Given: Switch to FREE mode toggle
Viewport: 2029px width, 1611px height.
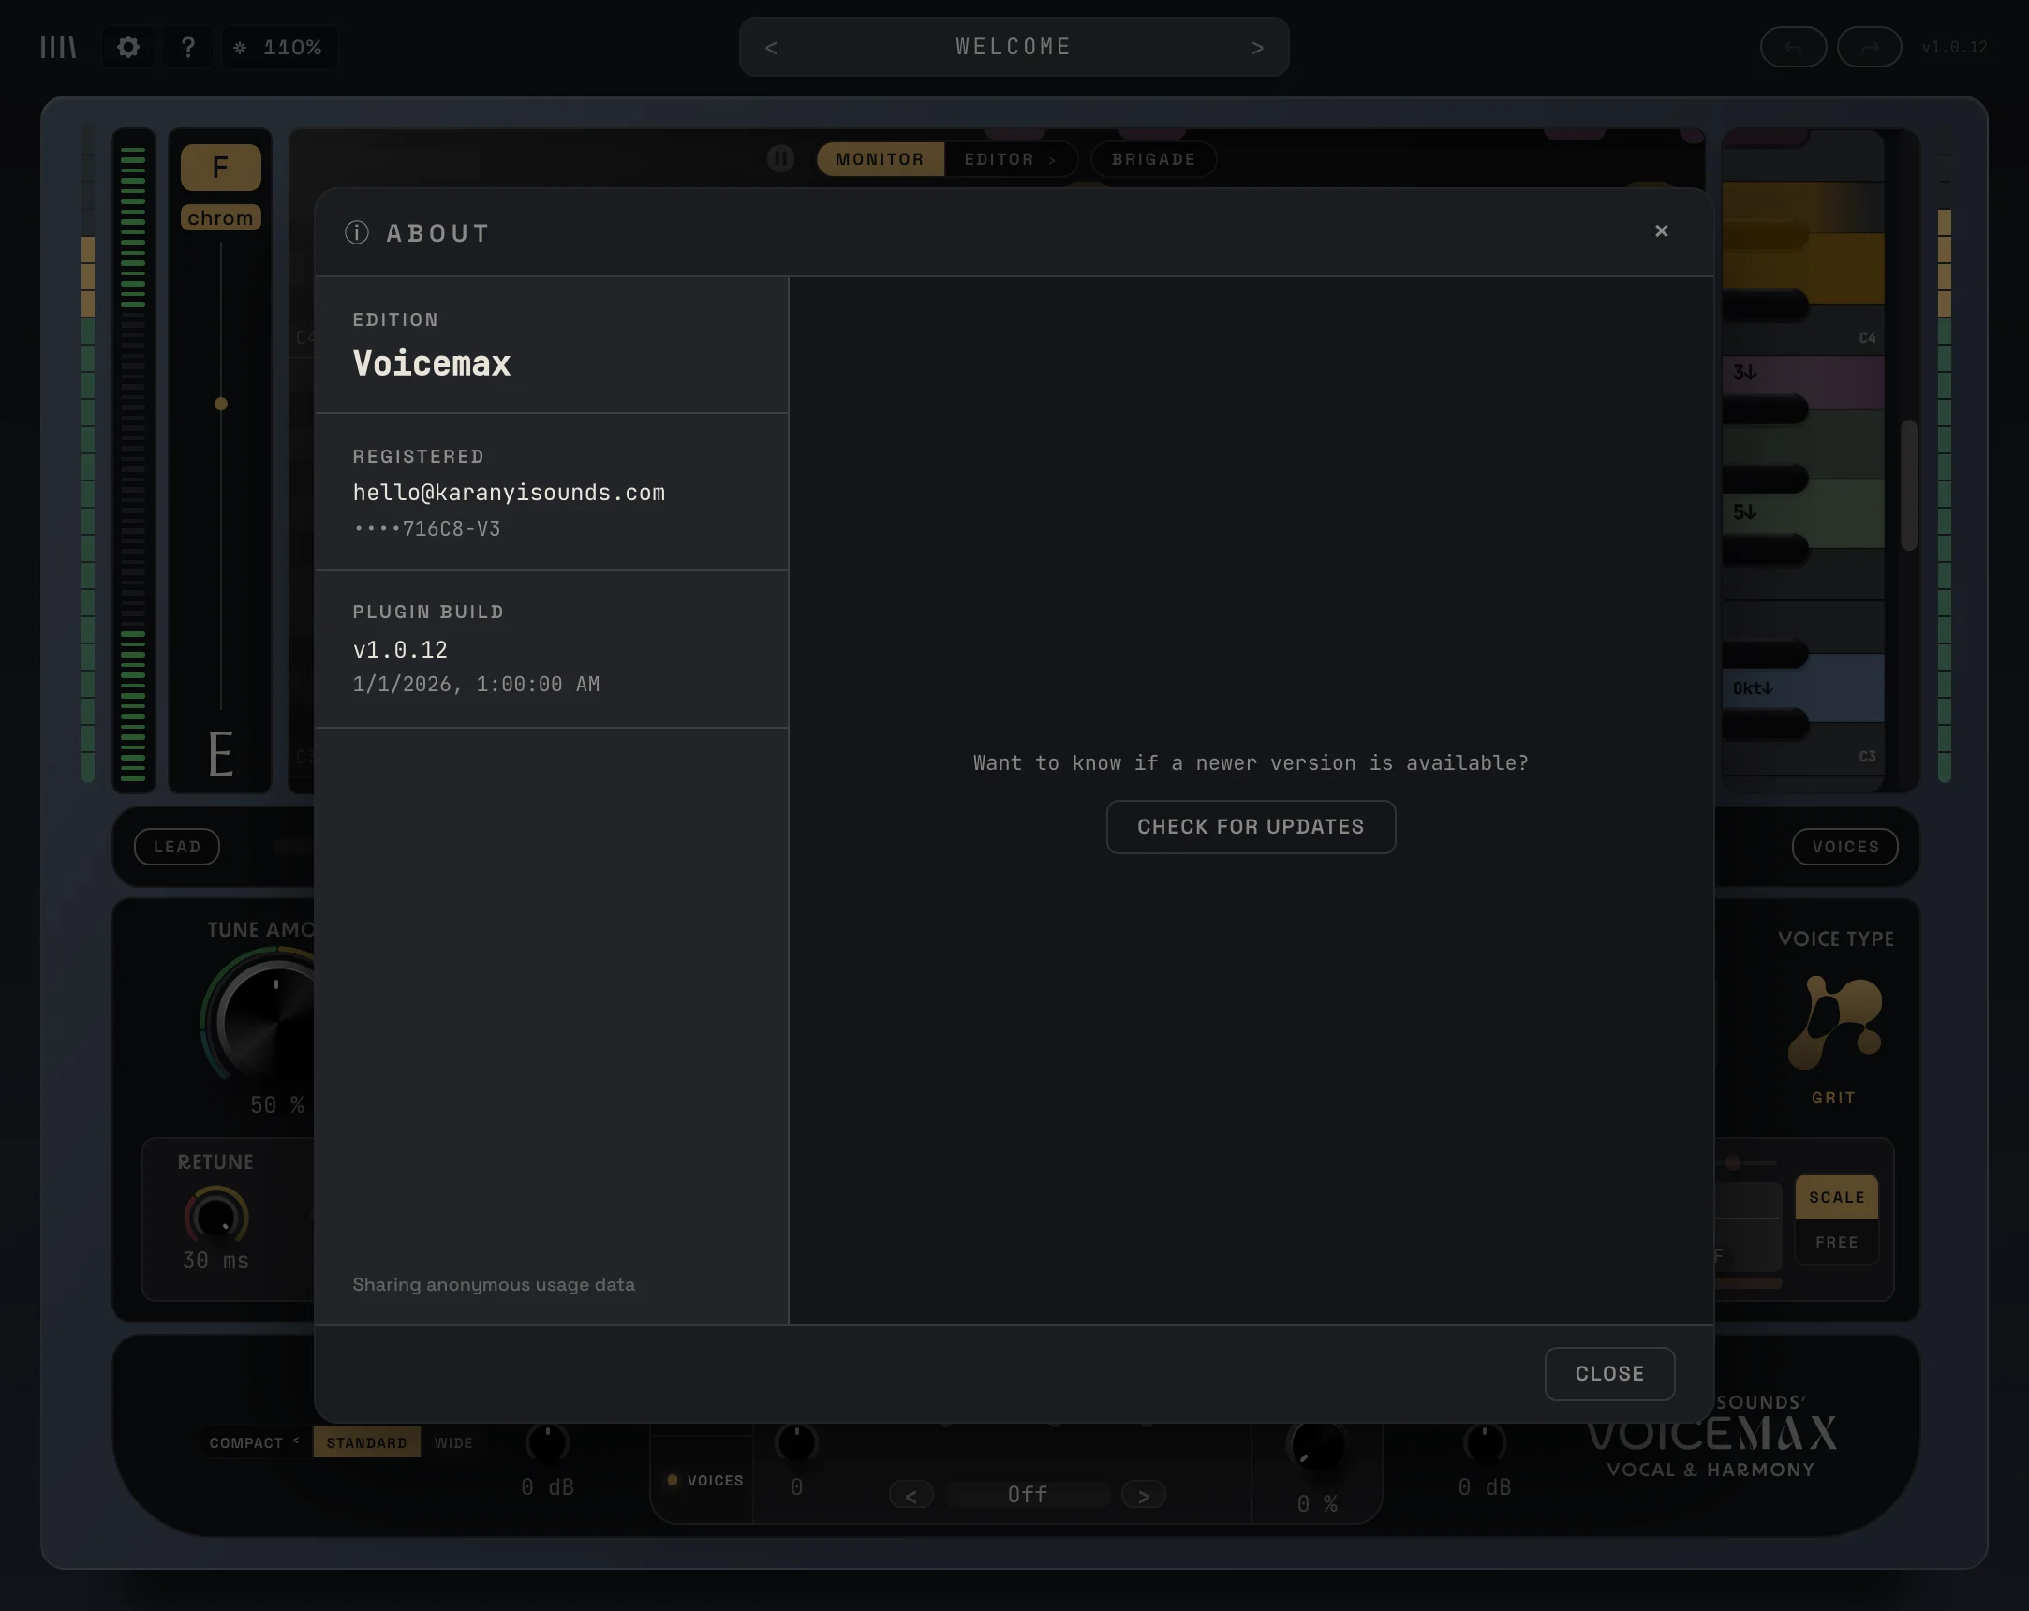Looking at the screenshot, I should pos(1836,1242).
